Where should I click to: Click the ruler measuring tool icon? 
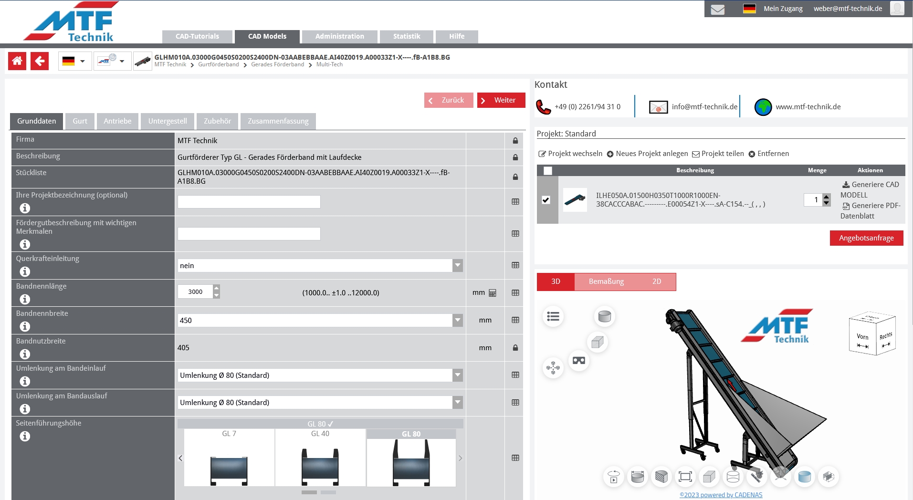(757, 476)
